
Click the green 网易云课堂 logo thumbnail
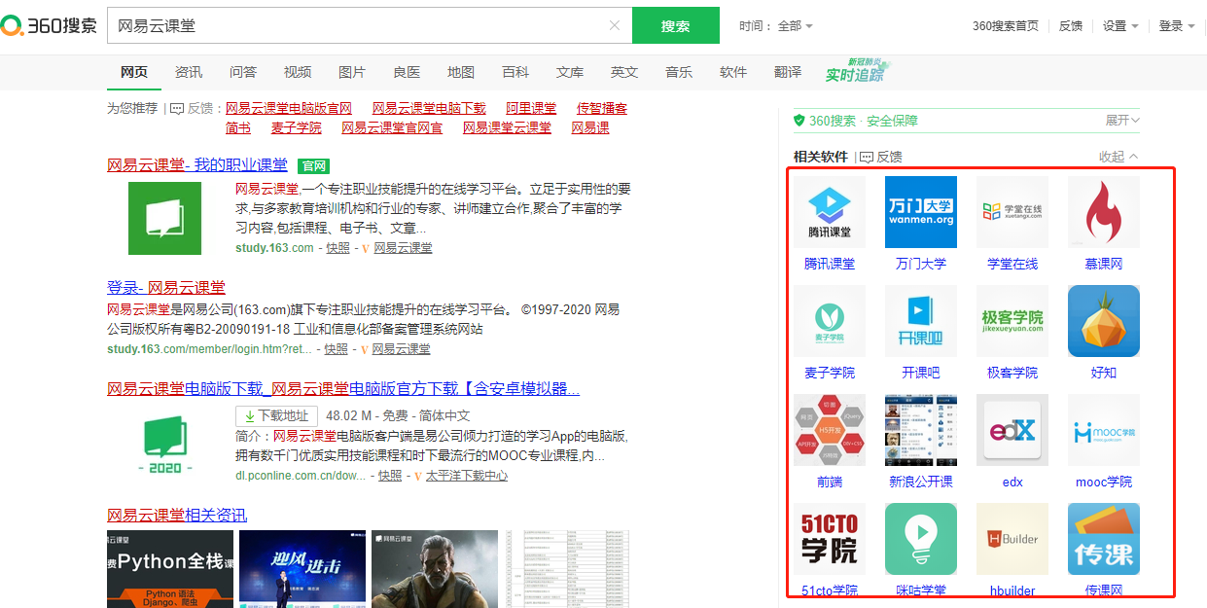164,218
